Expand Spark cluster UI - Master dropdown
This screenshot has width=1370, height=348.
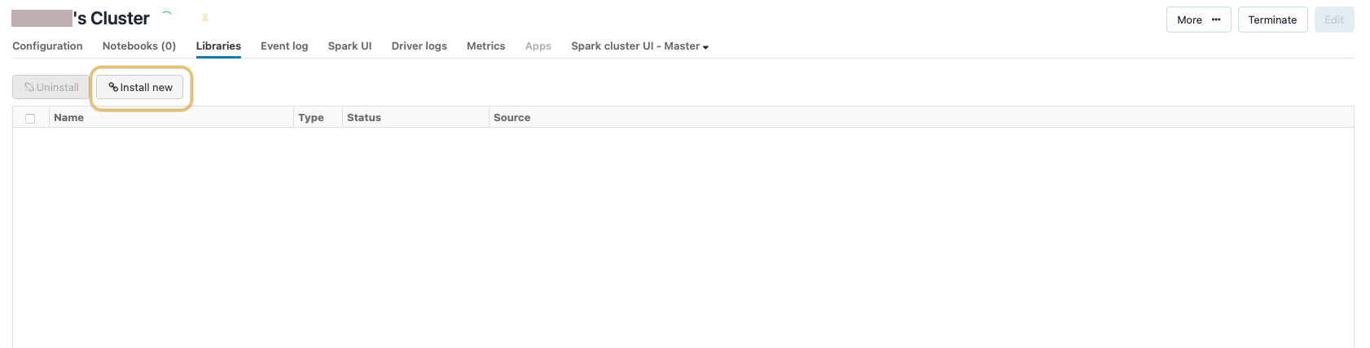tap(640, 46)
